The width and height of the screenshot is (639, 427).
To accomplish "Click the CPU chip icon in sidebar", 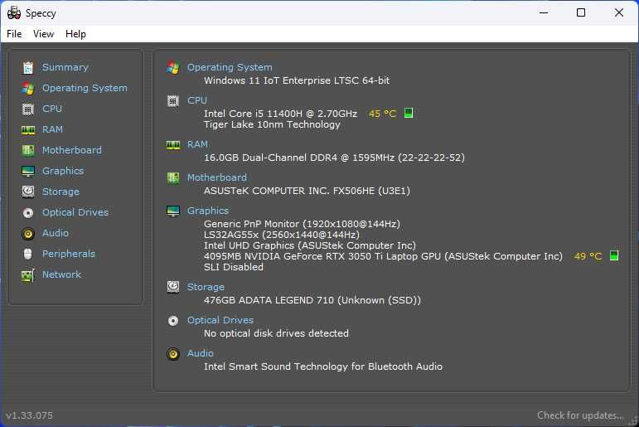I will pyautogui.click(x=28, y=109).
